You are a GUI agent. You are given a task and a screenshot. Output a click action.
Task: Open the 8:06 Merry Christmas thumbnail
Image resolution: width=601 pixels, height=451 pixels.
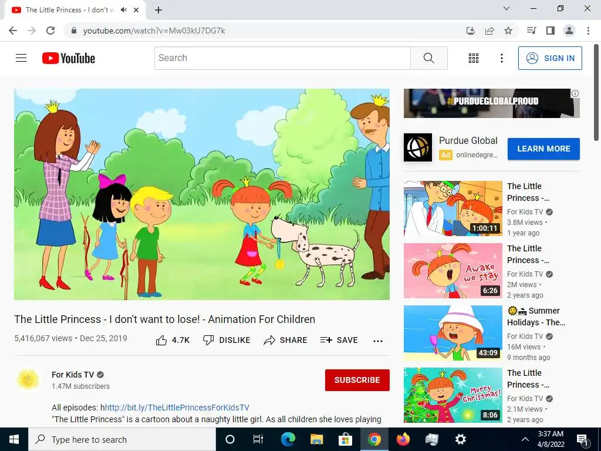pos(453,395)
